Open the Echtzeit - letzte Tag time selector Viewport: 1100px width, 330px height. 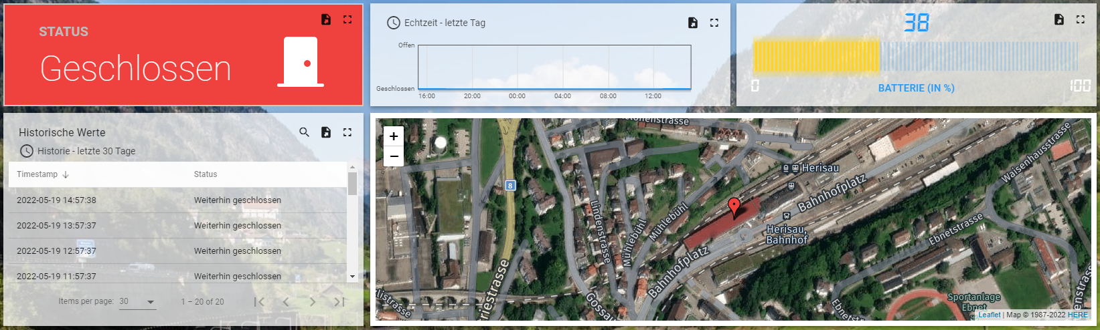[437, 23]
